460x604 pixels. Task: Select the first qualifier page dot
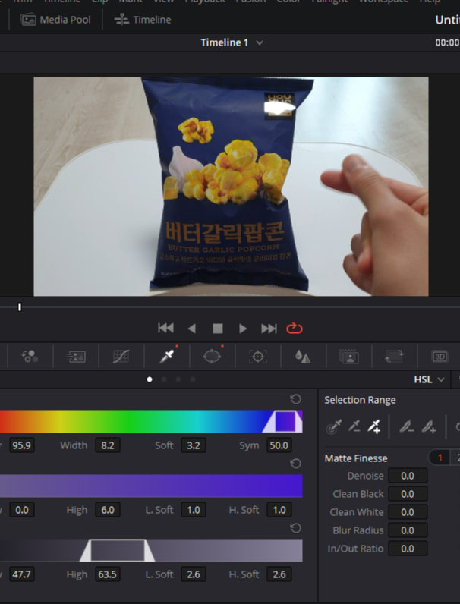(150, 379)
